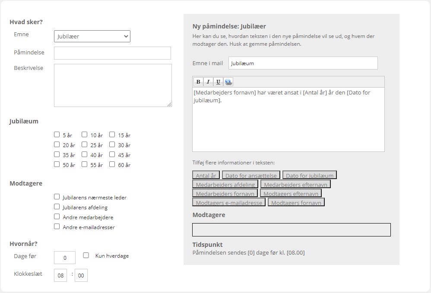Insert the Medarbejders efternavn placeholder
The height and width of the screenshot is (293, 431).
tap(295, 184)
